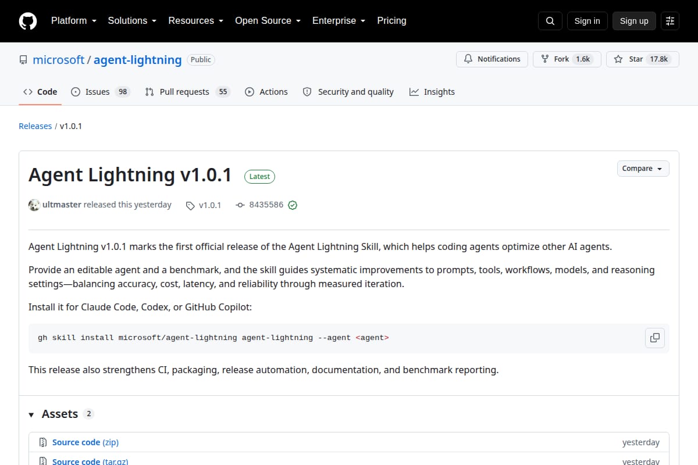Click the Agent Lightning v1.0.1 heading
Viewport: 698px width, 465px height.
click(x=130, y=175)
